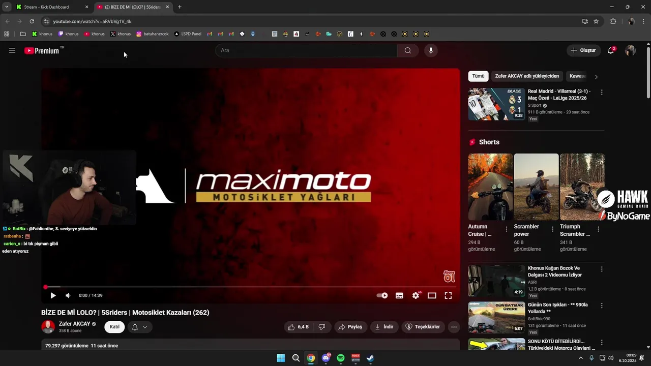
Task: Open the Chrome extensions puzzle menu
Action: [613, 21]
